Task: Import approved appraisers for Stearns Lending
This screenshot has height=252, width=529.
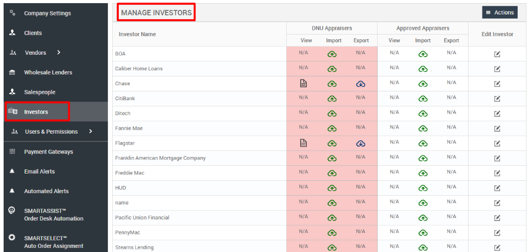Action: tap(423, 248)
